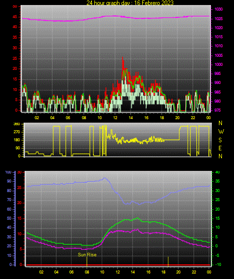Click the yellow sunrise marker line at 08
This screenshot has height=279, width=234.
click(x=87, y=261)
